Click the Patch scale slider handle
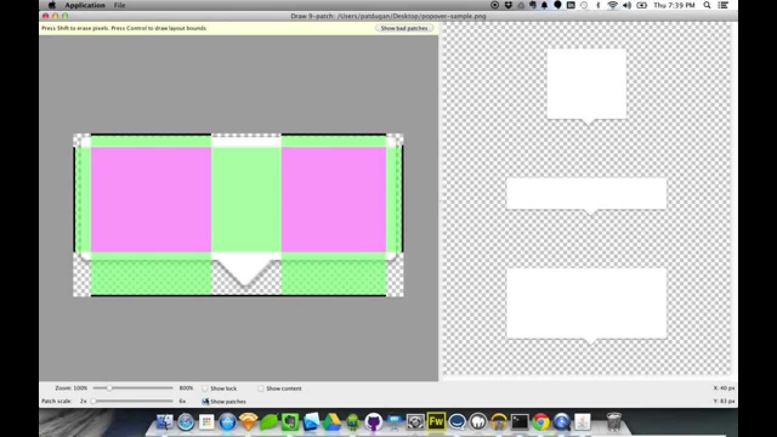This screenshot has height=437, width=777. click(x=93, y=401)
